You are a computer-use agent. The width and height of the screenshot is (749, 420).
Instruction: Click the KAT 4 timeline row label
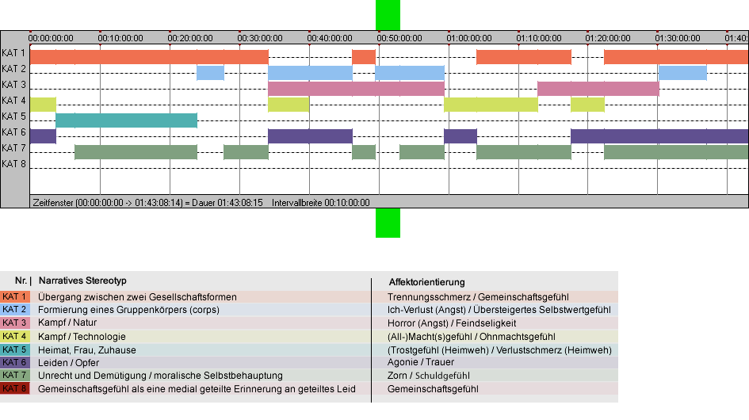click(13, 101)
